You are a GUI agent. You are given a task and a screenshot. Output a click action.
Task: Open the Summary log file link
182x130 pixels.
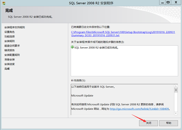tap(123, 34)
